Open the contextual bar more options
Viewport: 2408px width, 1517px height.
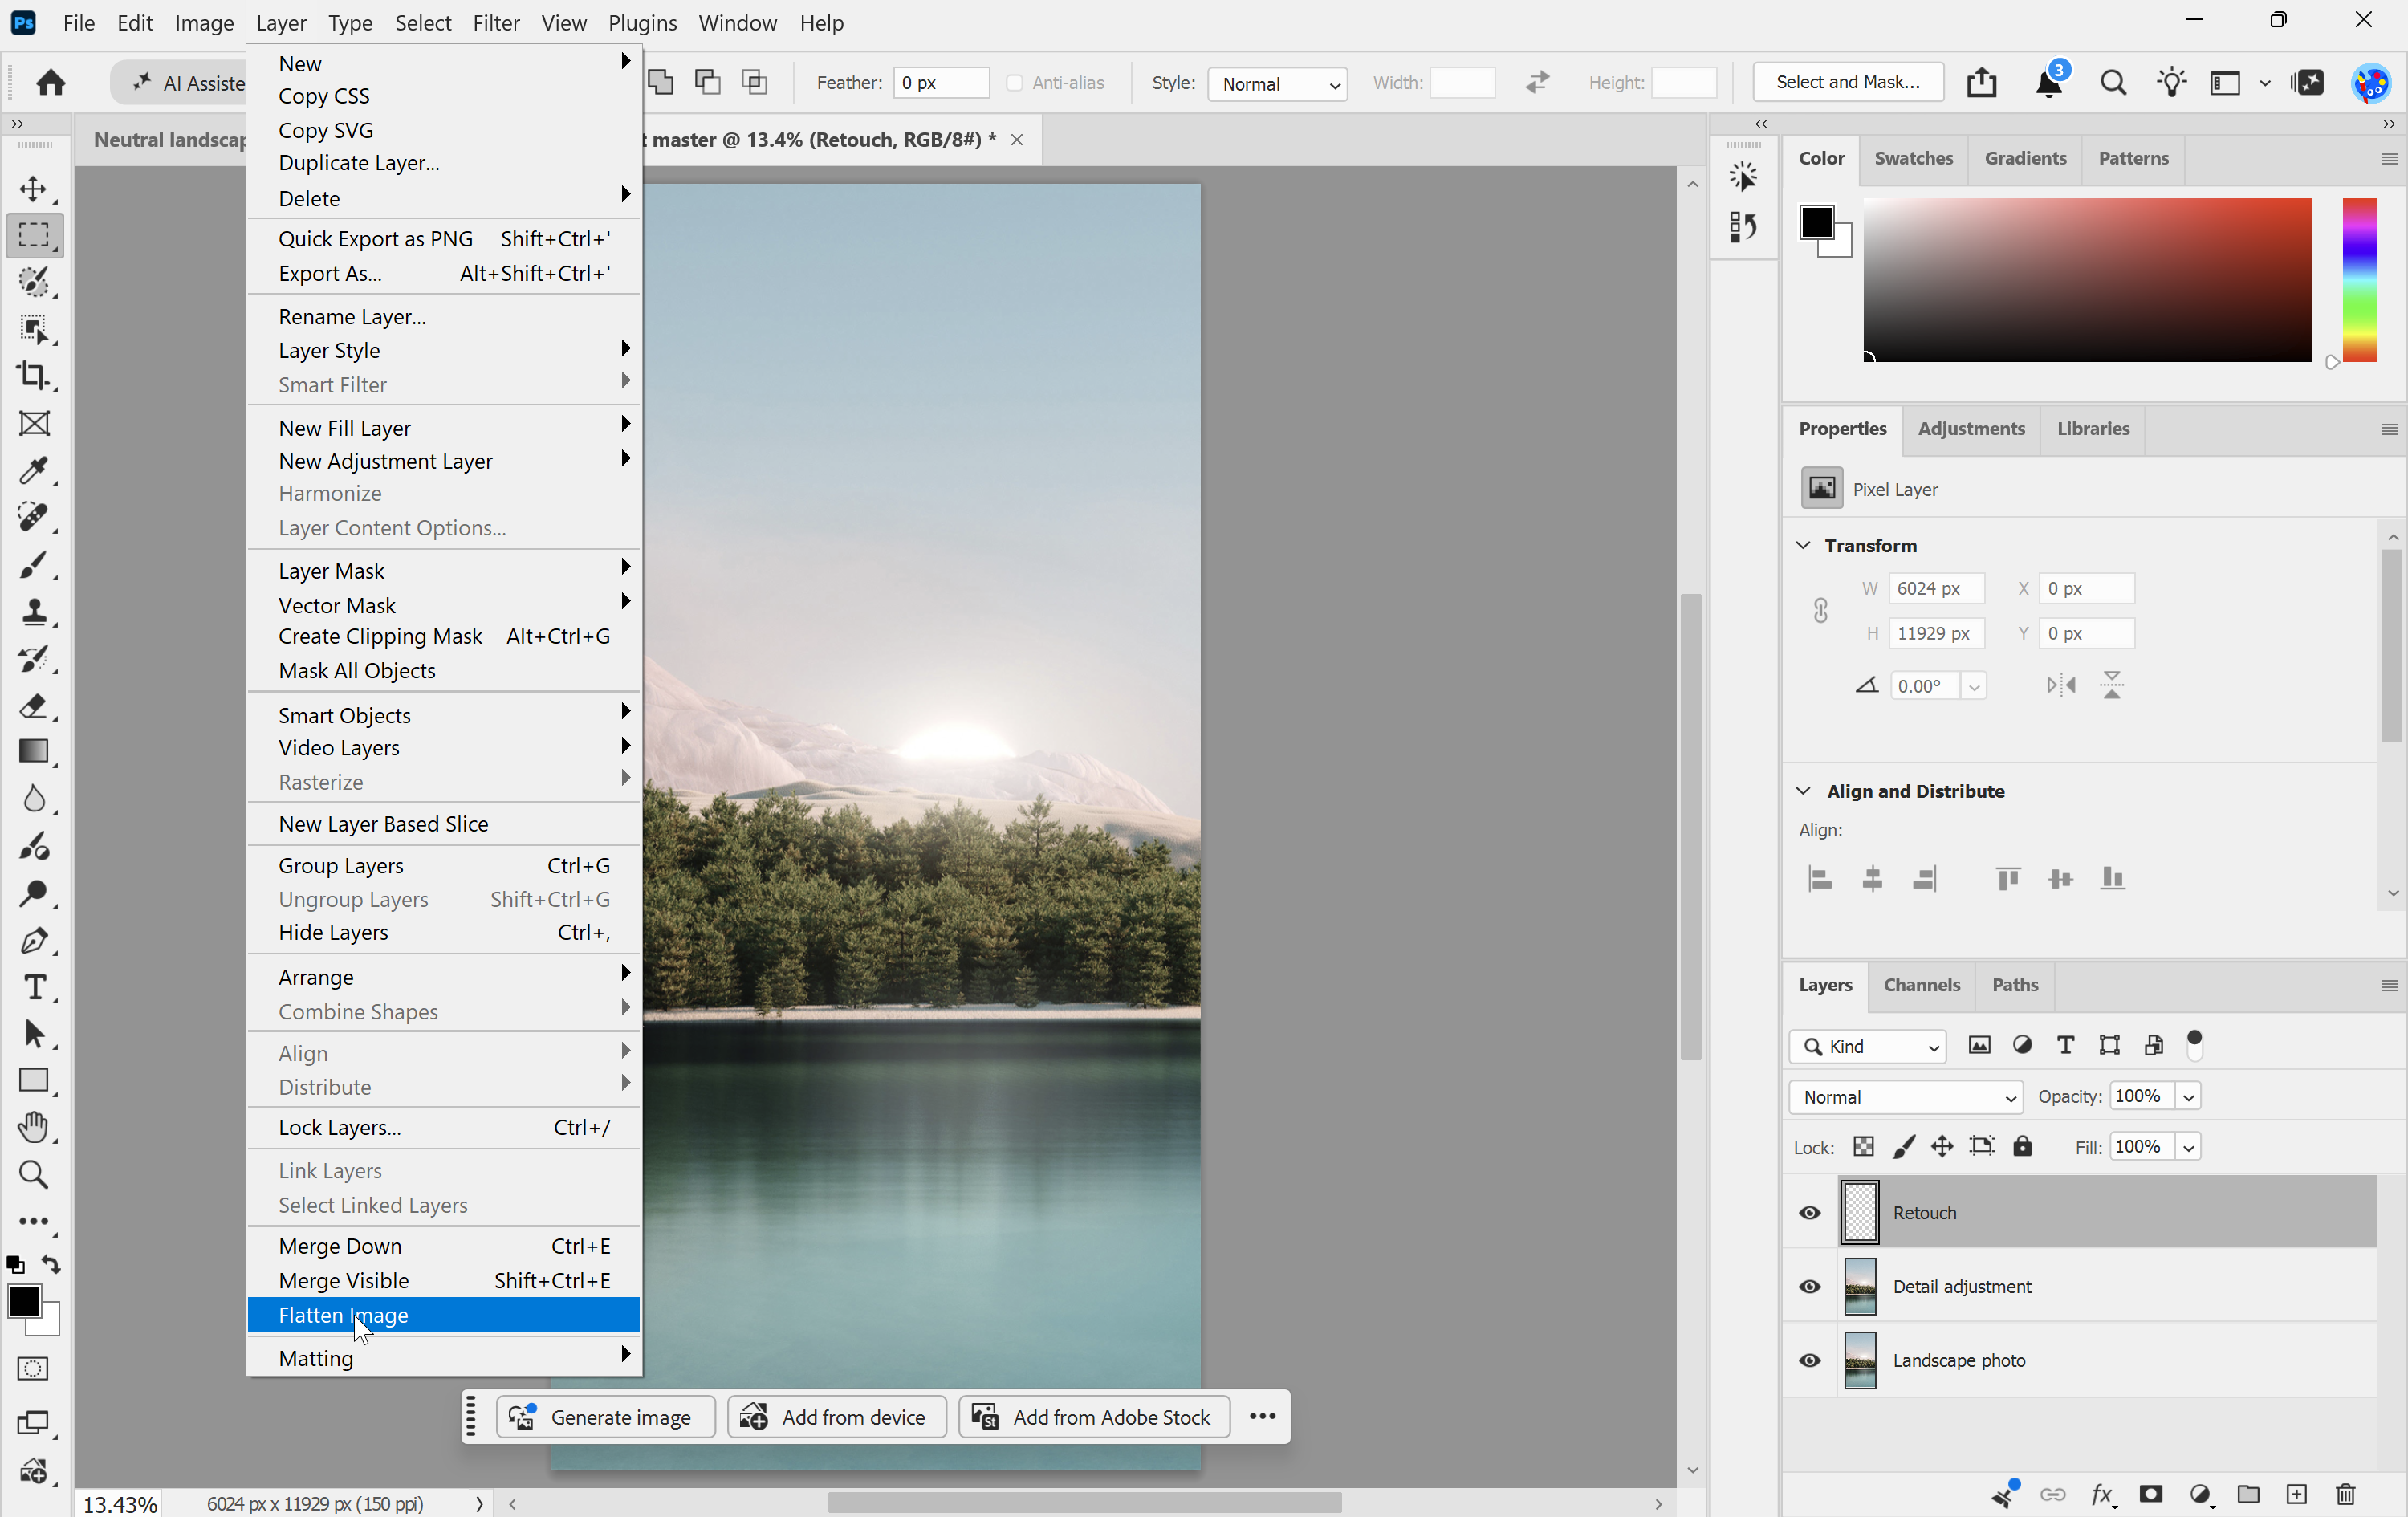point(1263,1417)
